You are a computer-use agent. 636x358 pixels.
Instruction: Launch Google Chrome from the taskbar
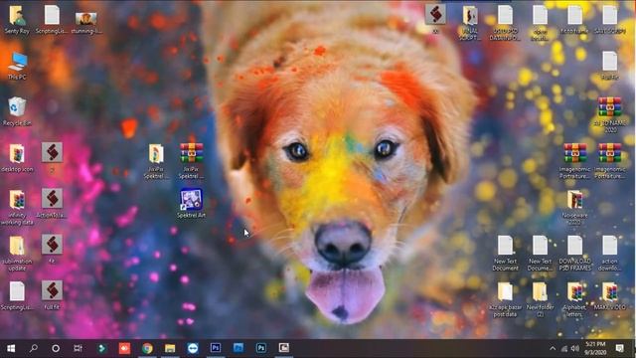(x=148, y=348)
